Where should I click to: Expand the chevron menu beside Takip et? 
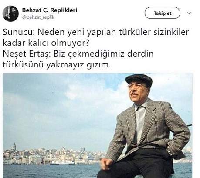click(x=189, y=13)
